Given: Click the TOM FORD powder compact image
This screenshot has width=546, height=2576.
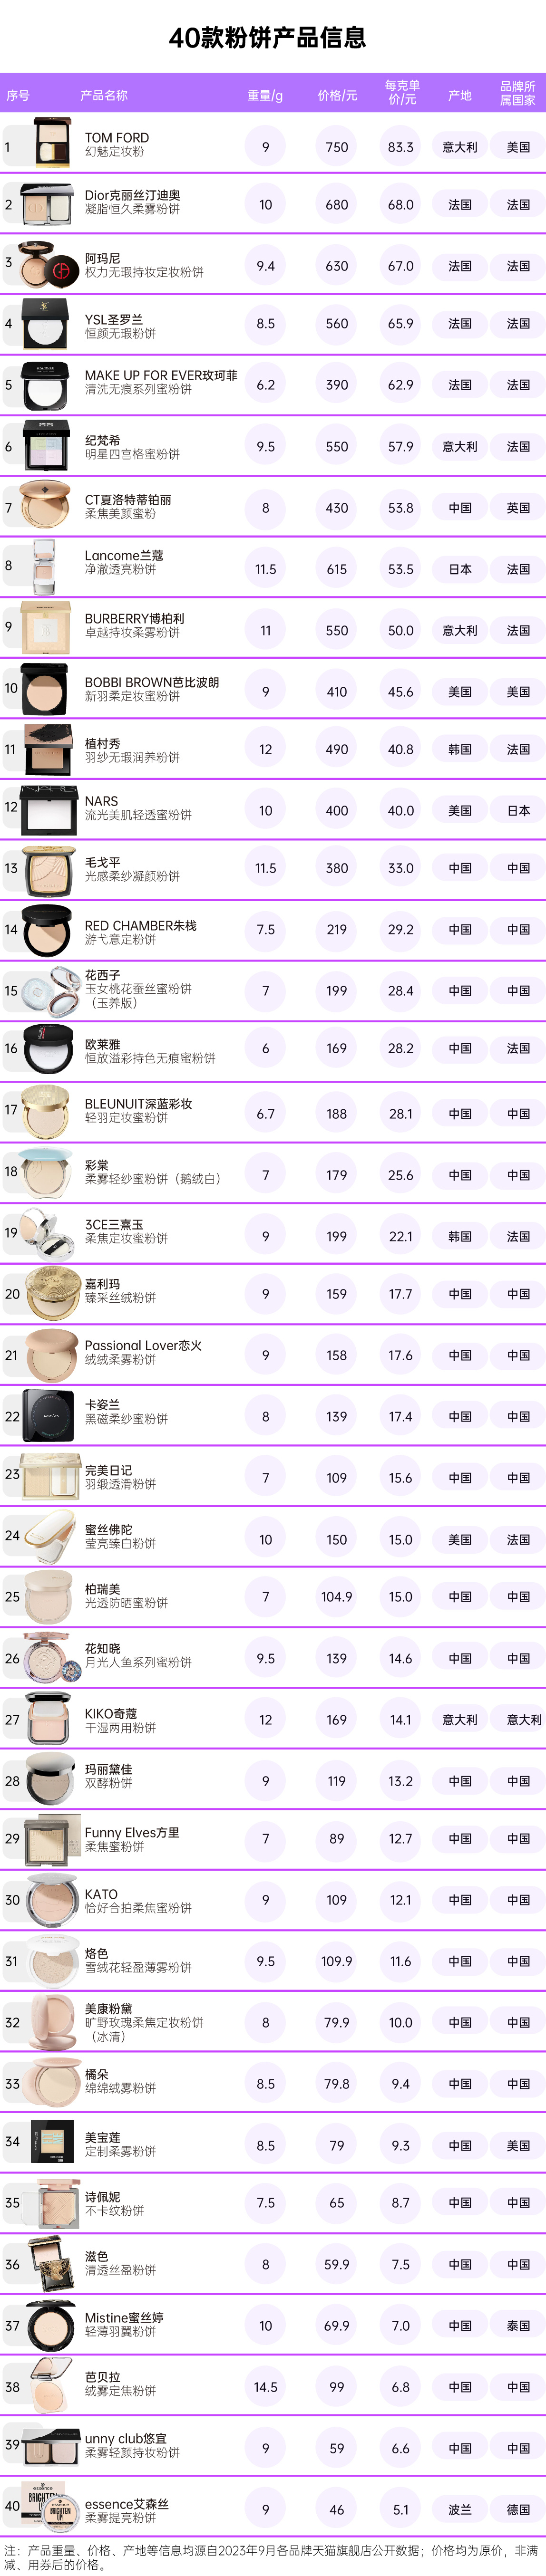Looking at the screenshot, I should (52, 142).
